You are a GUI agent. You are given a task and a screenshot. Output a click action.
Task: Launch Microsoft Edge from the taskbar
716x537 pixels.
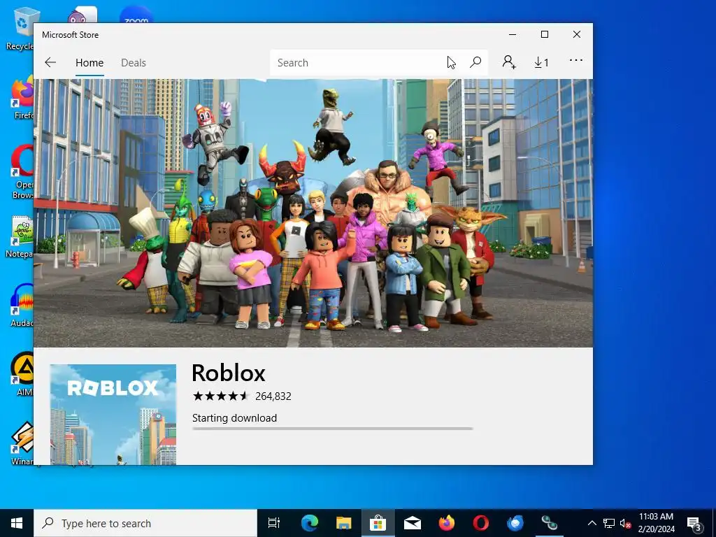tap(309, 523)
